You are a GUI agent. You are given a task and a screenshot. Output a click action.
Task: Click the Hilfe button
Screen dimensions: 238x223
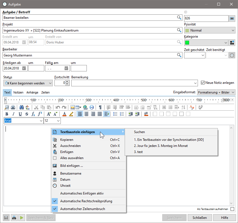224,218
